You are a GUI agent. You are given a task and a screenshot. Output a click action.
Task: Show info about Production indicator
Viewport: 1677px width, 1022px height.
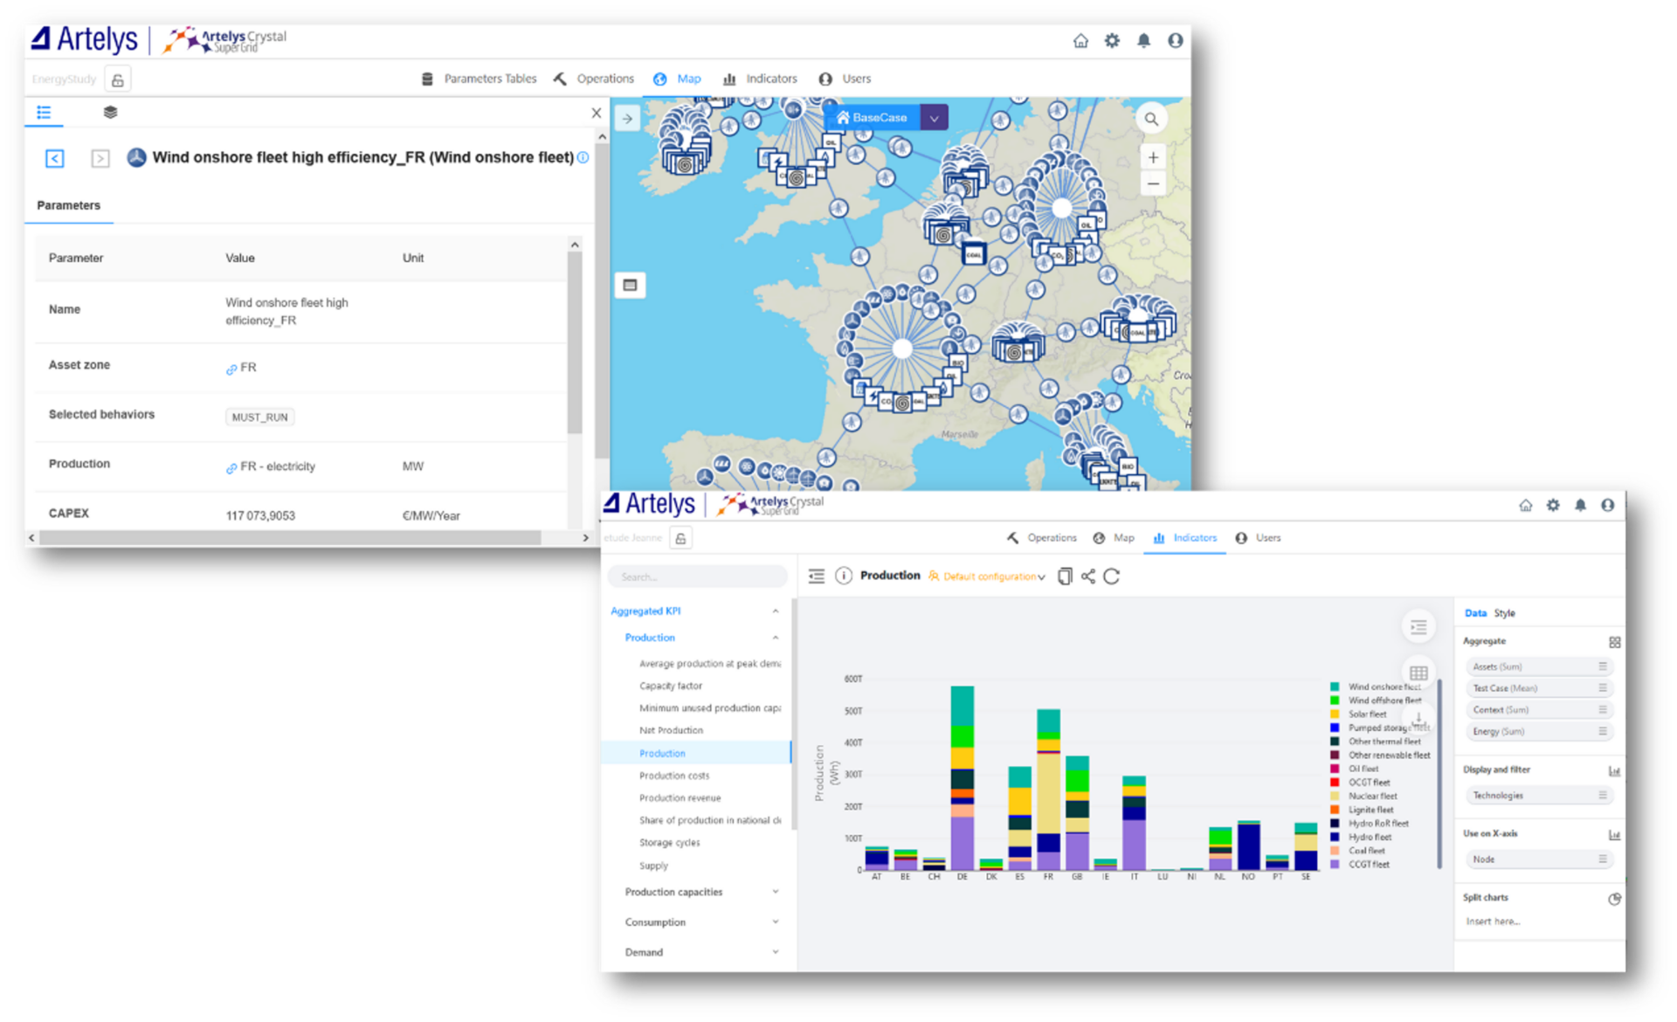click(844, 576)
